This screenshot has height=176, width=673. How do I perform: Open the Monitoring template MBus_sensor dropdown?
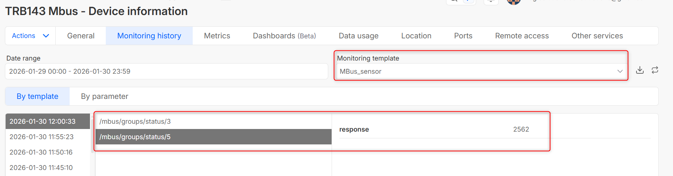pyautogui.click(x=481, y=71)
